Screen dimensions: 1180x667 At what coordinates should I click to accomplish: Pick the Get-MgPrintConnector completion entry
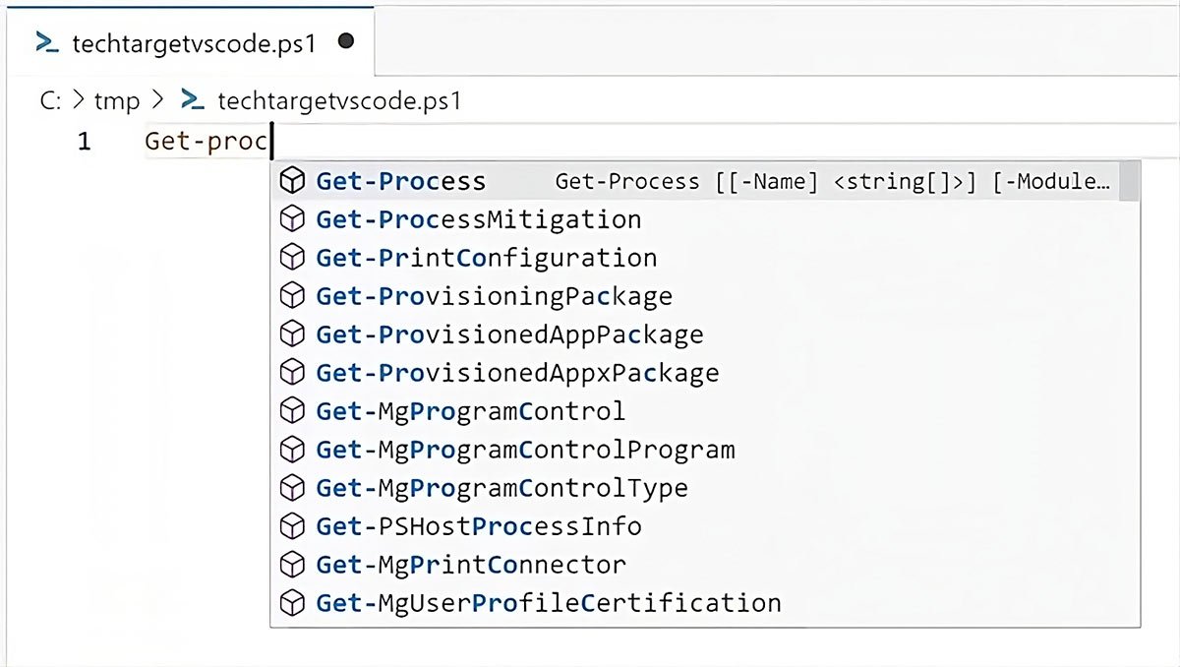point(471,565)
